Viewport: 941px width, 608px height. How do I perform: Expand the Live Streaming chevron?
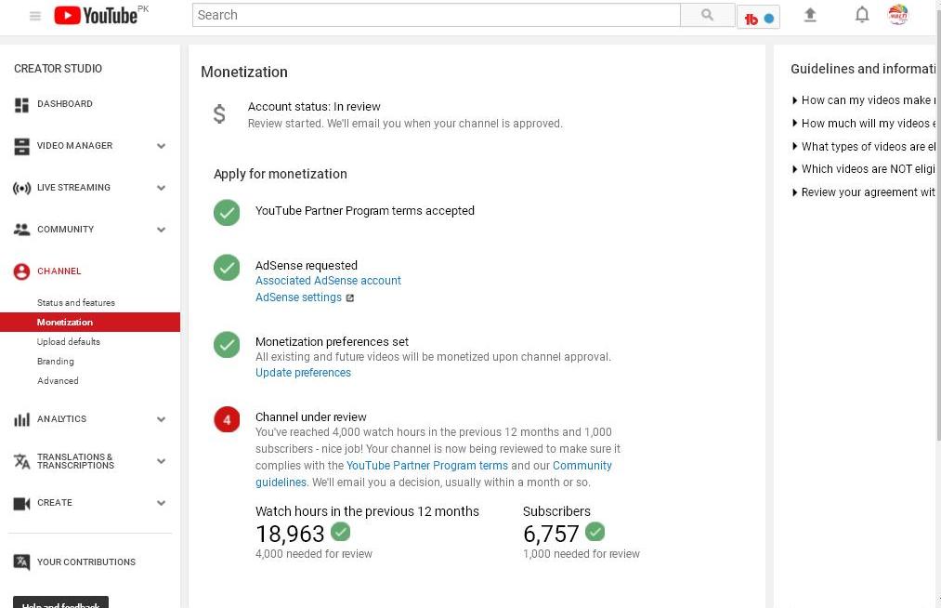coord(161,188)
